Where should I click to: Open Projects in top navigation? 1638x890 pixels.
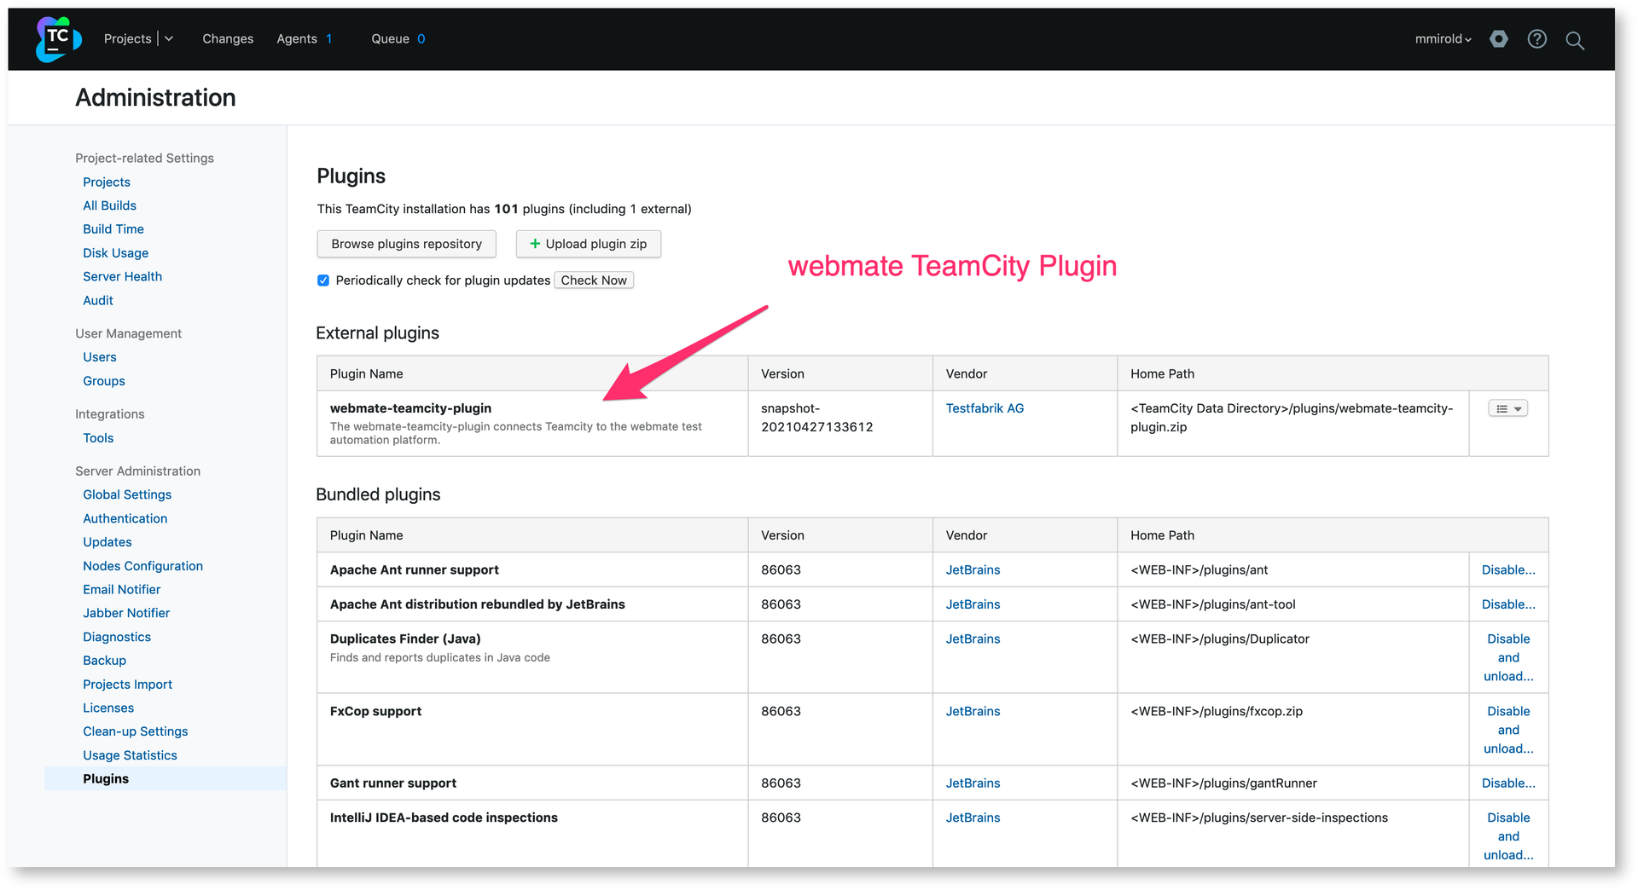128,39
